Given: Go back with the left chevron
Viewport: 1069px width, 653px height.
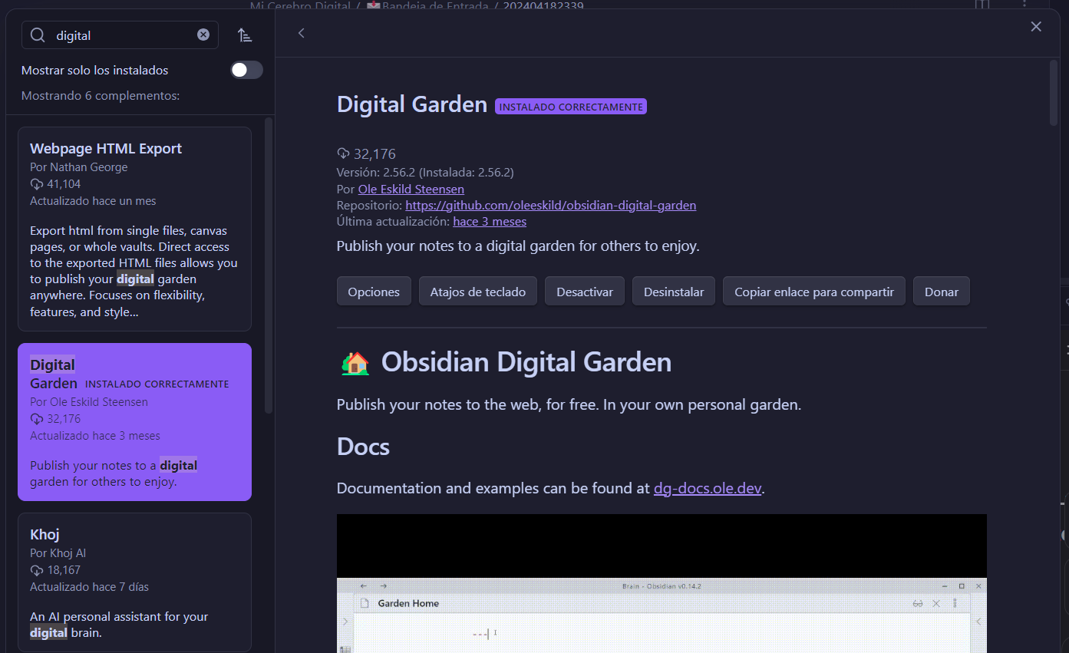Looking at the screenshot, I should click(x=302, y=33).
